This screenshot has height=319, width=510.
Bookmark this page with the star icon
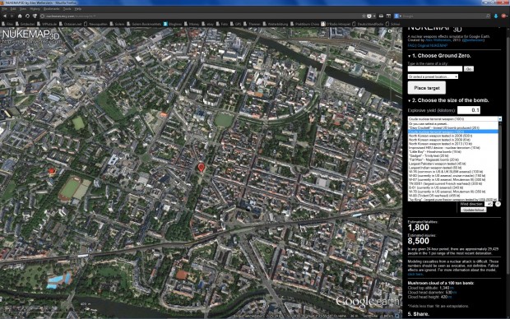coord(364,16)
